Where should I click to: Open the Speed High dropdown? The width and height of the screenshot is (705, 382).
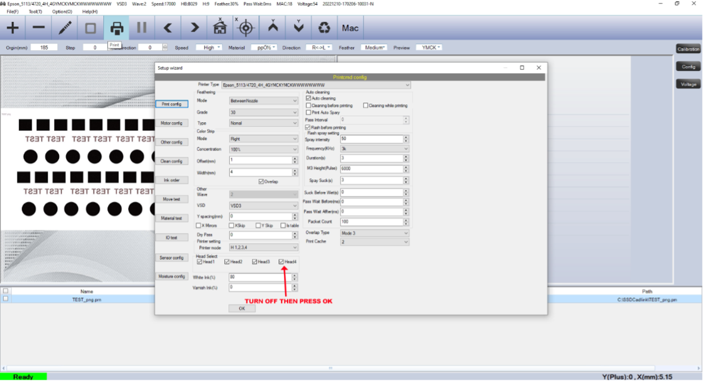tap(209, 48)
